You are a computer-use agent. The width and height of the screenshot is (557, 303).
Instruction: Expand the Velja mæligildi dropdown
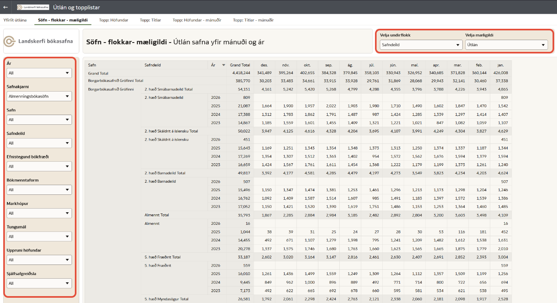click(506, 45)
